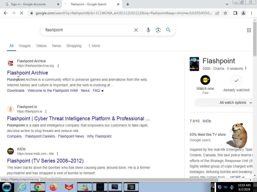Image resolution: width=257 pixels, height=192 pixels.
Task: Expand the tab search chevron
Action: point(227,4)
